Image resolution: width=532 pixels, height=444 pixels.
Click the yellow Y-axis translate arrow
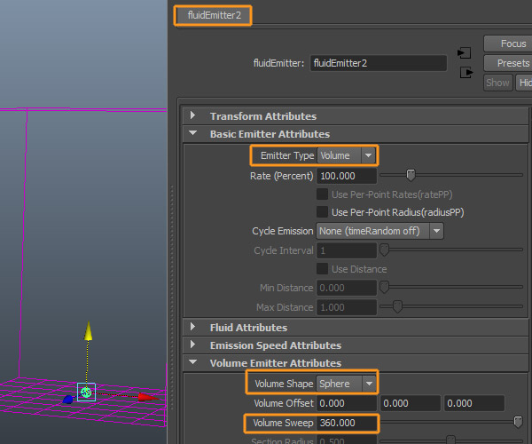click(x=88, y=331)
